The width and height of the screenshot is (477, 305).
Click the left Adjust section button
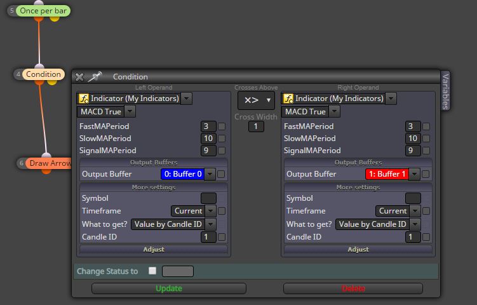[154, 249]
